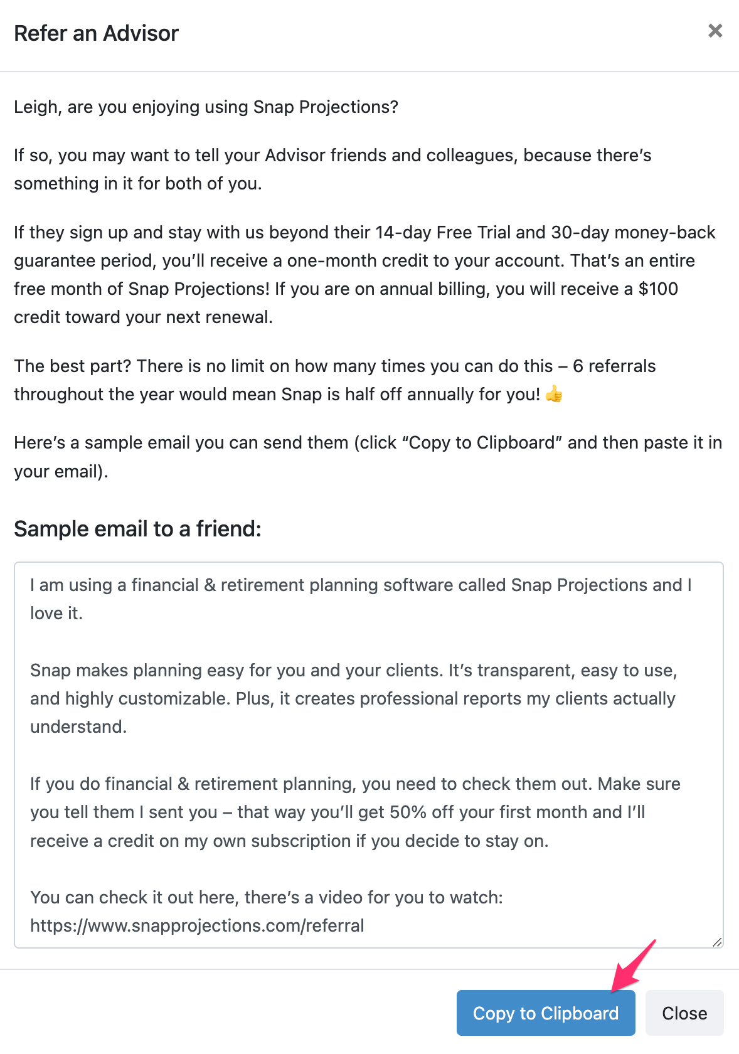739x1054 pixels.
Task: Click the Copy to Clipboard button
Action: 545,1013
